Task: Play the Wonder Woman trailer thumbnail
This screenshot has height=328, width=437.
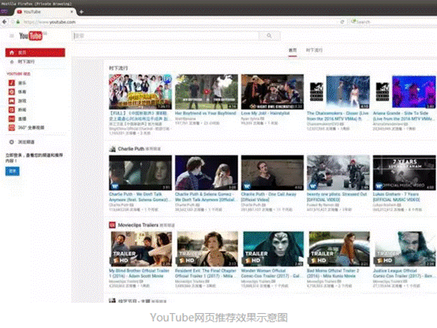Action: pos(272,249)
